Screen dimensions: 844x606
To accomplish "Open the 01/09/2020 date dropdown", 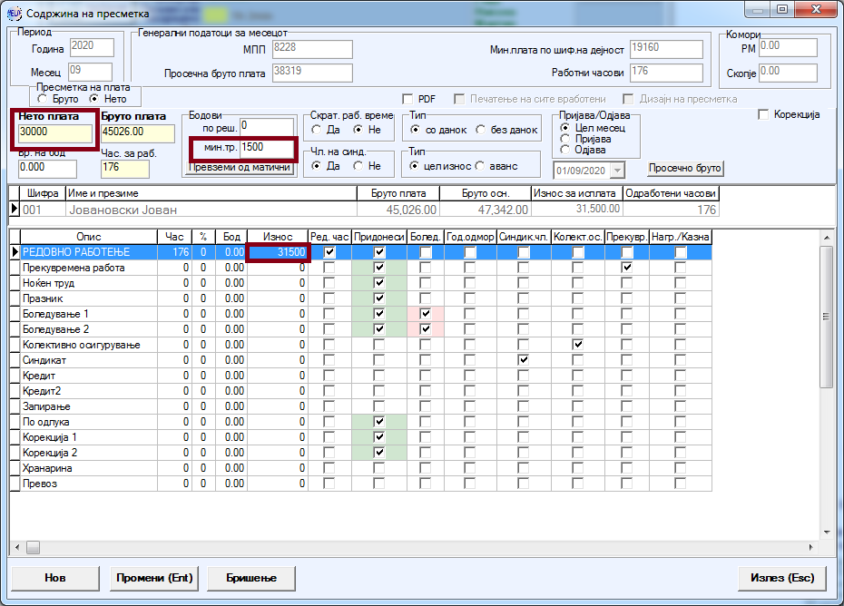I will point(617,171).
